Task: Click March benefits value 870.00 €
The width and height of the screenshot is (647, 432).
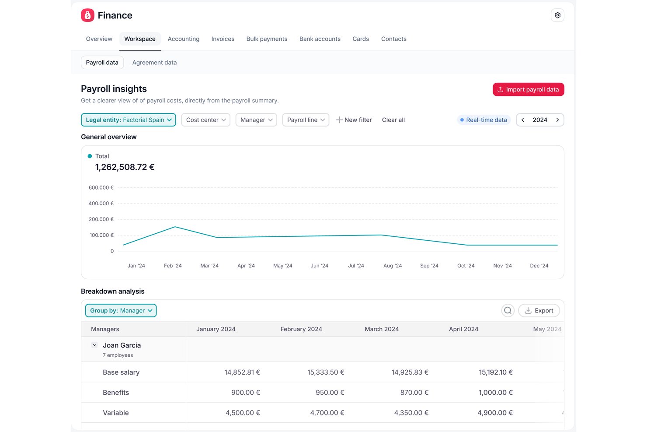Action: click(414, 393)
